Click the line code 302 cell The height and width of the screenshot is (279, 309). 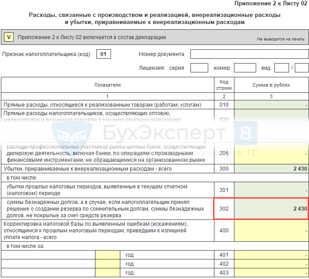(224, 209)
